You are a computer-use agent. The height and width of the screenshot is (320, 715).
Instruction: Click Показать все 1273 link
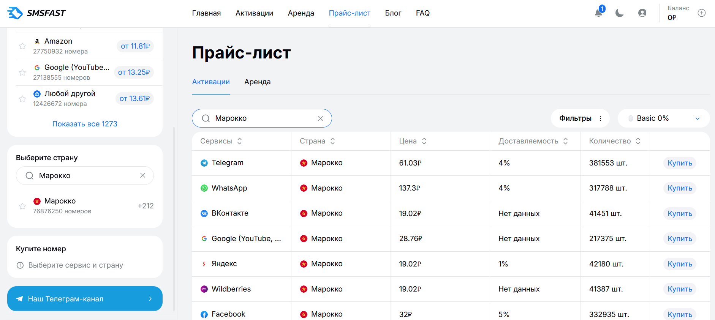point(85,124)
